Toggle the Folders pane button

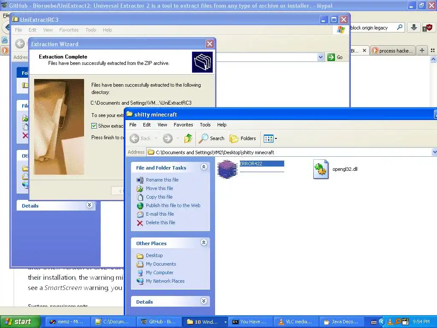[x=242, y=138]
